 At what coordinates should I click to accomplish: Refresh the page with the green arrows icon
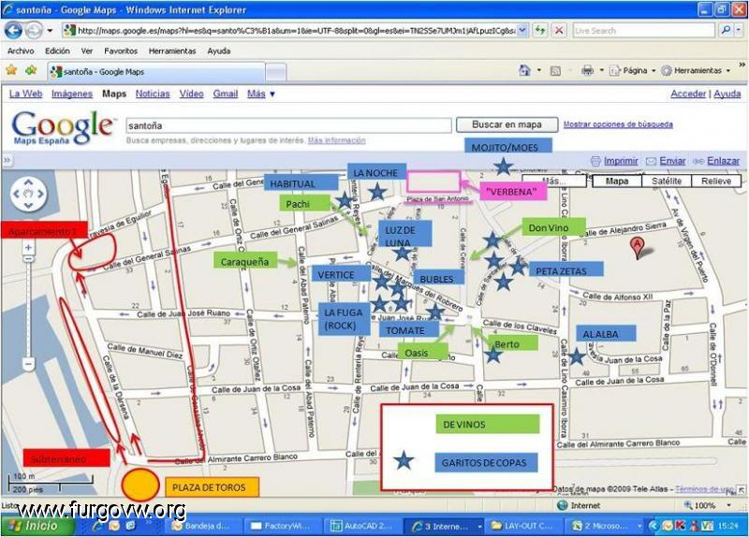click(x=540, y=31)
